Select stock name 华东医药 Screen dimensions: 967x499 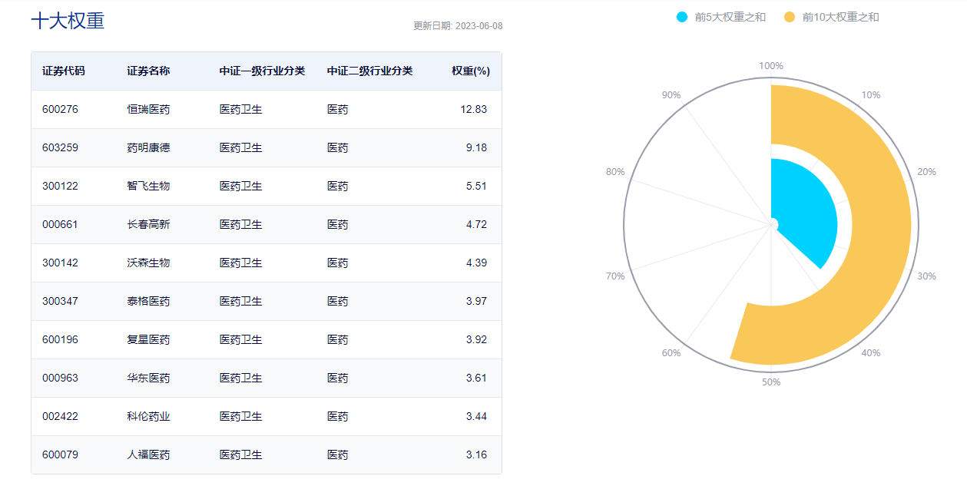[148, 378]
